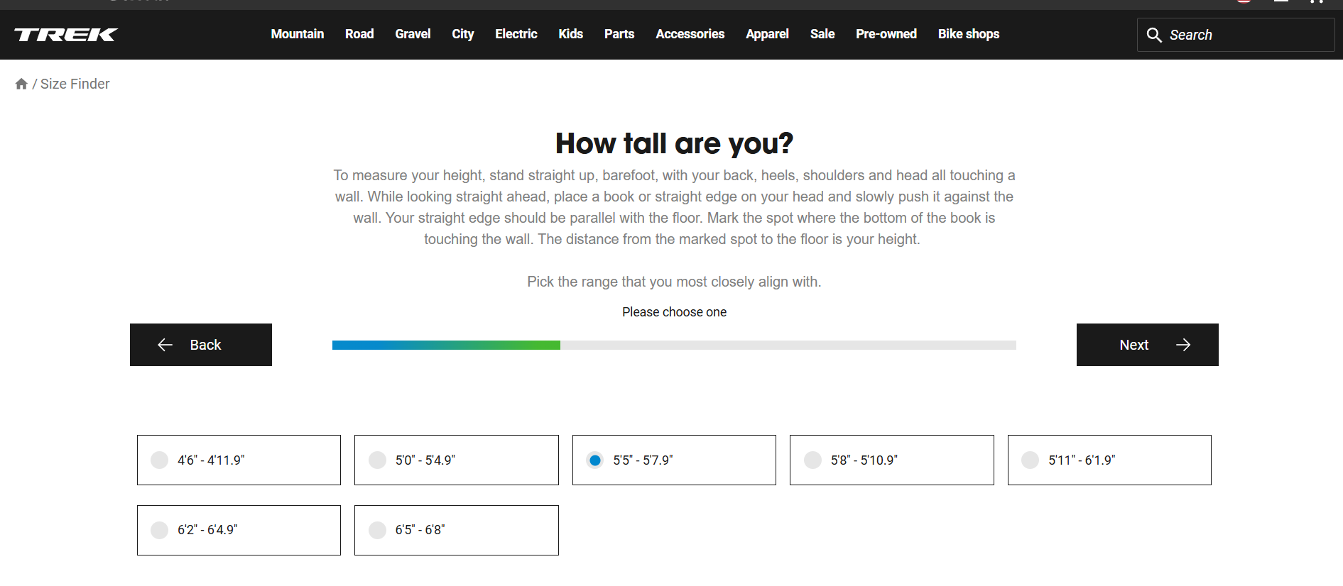Open the Accessories dropdown
Image resolution: width=1343 pixels, height=586 pixels.
point(690,34)
